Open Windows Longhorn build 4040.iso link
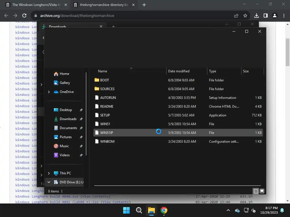Screen dimensions: 290x217 coord(47,196)
